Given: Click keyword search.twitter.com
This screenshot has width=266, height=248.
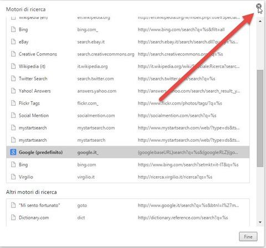Looking at the screenshot, I should (x=95, y=79).
